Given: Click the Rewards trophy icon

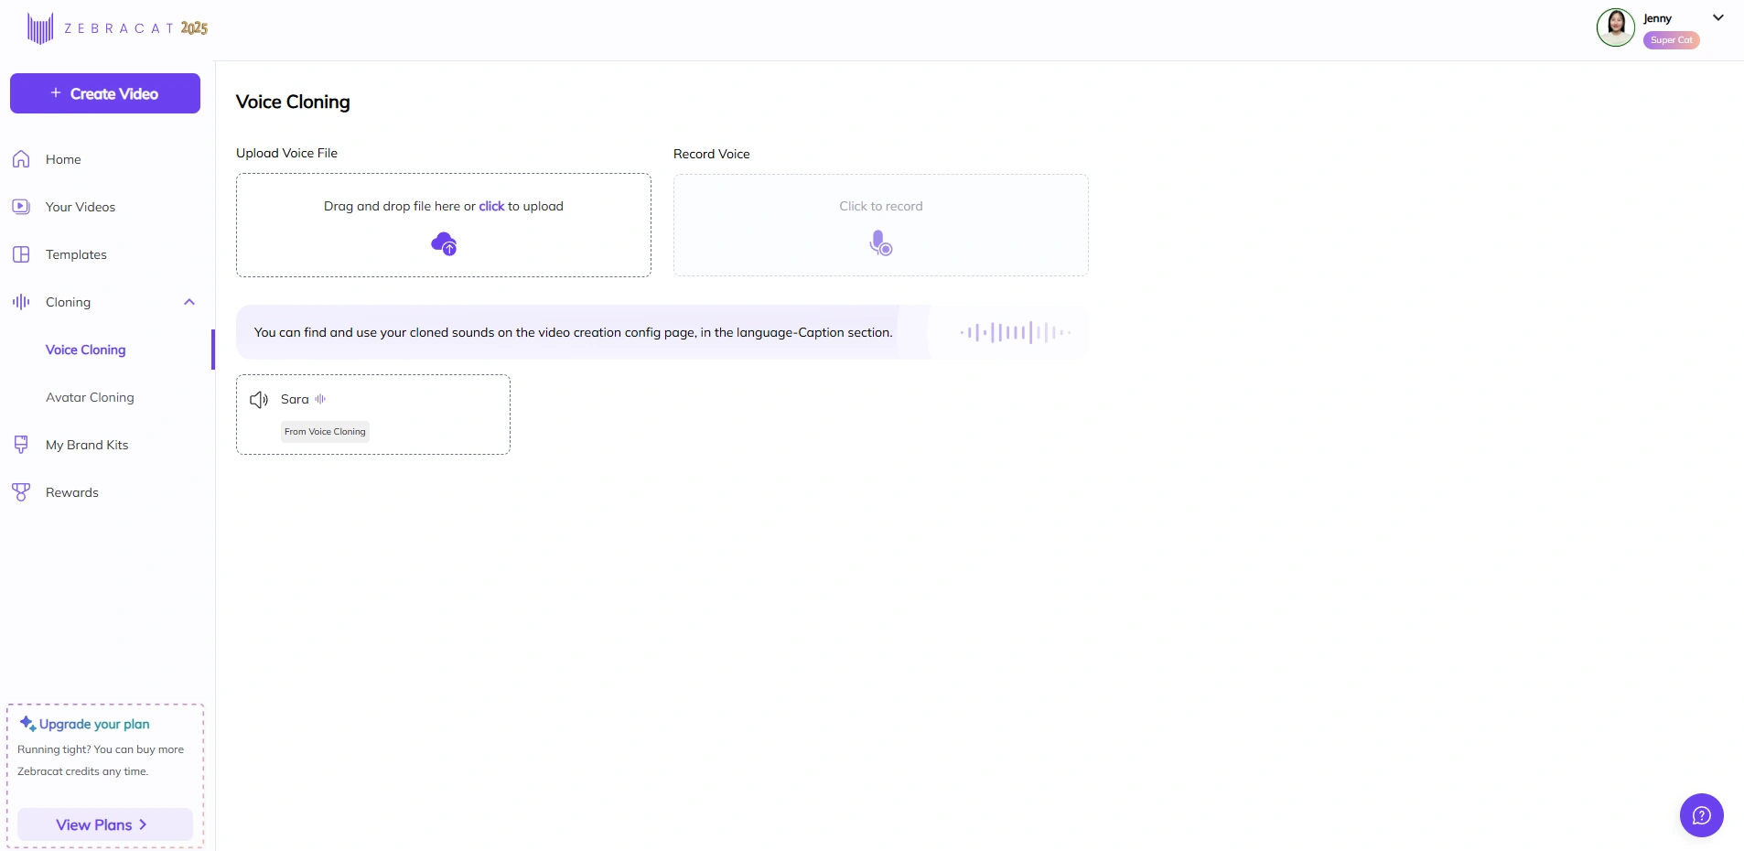Looking at the screenshot, I should 21,492.
